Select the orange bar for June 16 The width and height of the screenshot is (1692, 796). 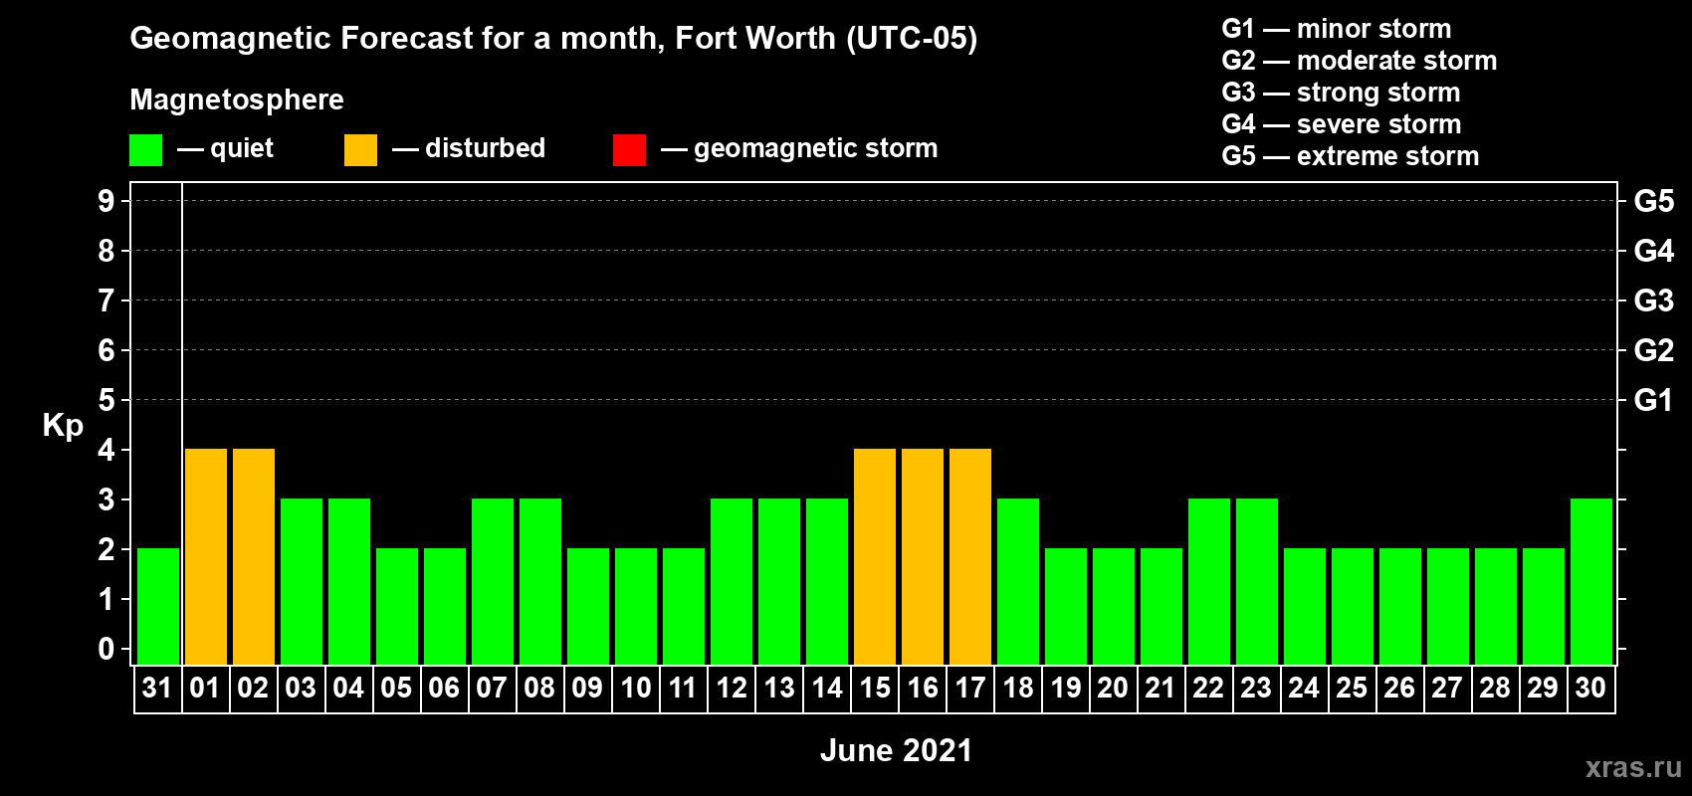[923, 556]
